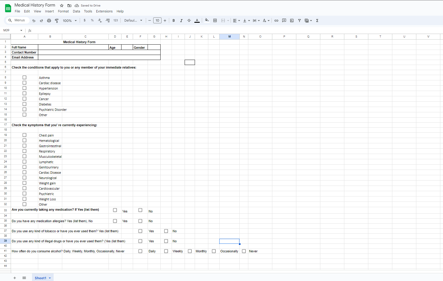This screenshot has width=443, height=281.
Task: Tick the Diabetes checkbox
Action: point(24,104)
